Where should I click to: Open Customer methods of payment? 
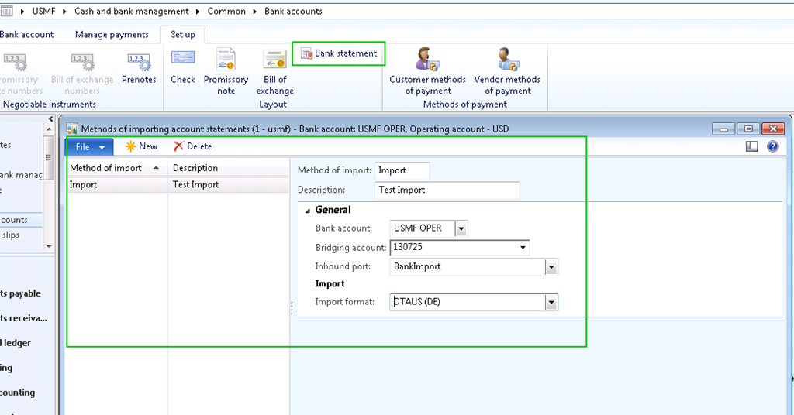[x=427, y=61]
